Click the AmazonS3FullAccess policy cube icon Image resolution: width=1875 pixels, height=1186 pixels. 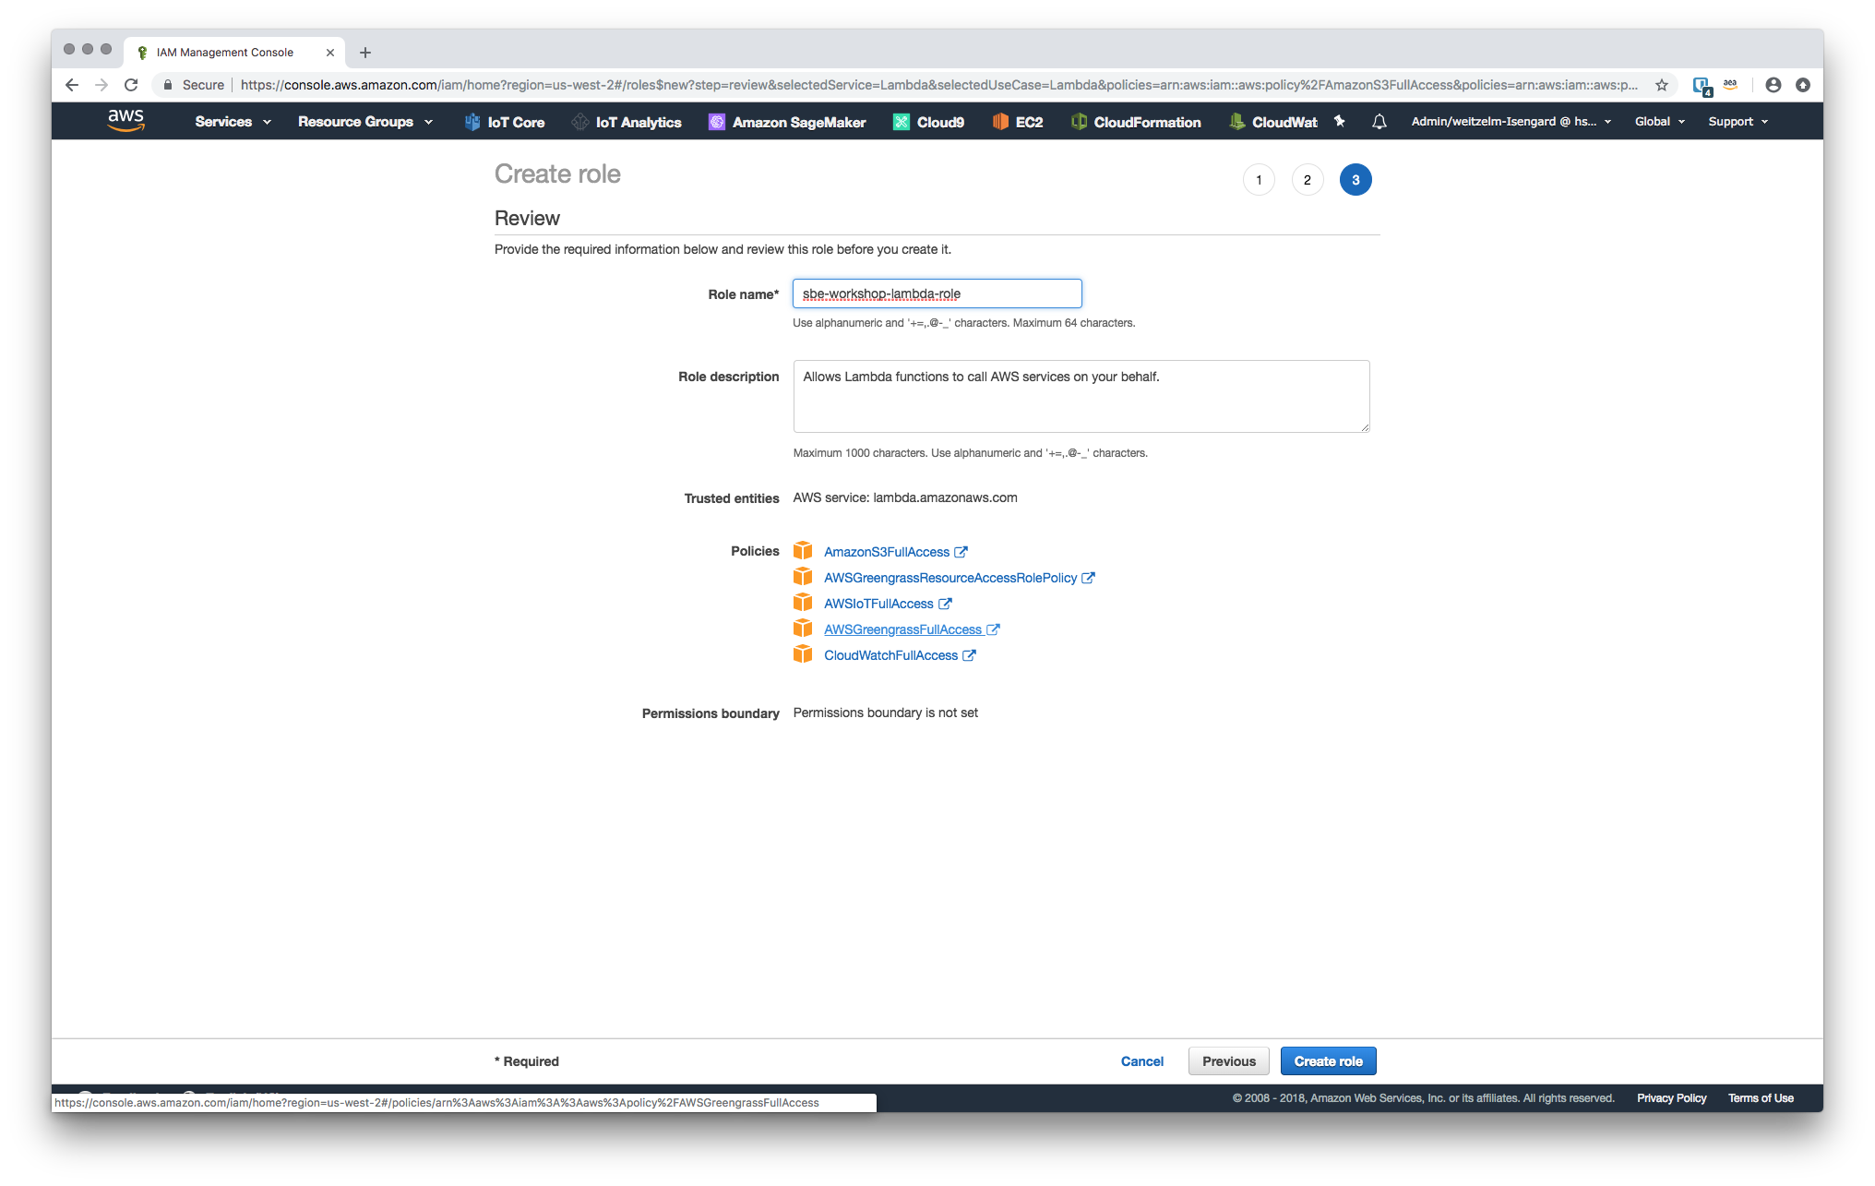pyautogui.click(x=803, y=551)
